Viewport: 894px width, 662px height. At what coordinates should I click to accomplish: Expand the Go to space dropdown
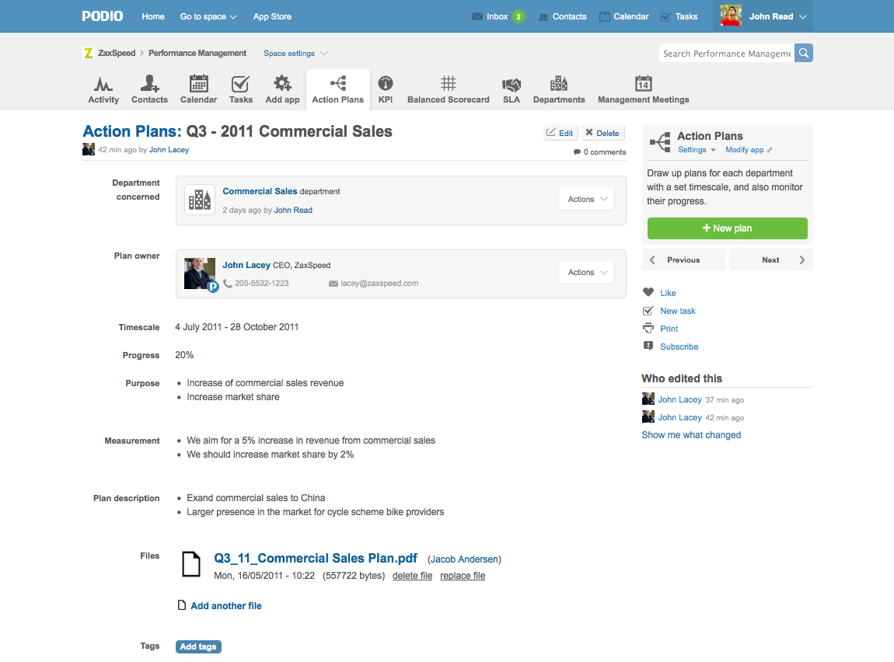[x=208, y=16]
